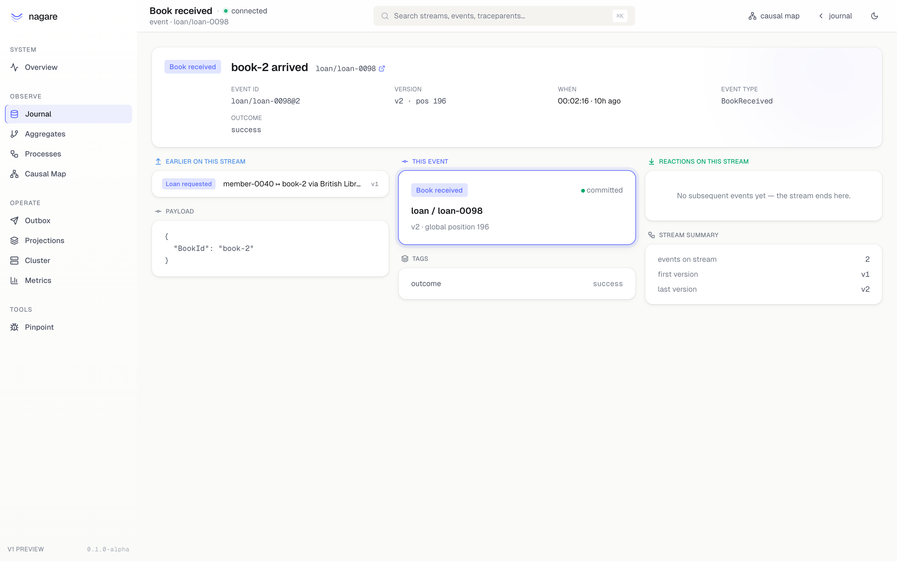Open Projections from sidebar
897x561 pixels.
pos(69,240)
